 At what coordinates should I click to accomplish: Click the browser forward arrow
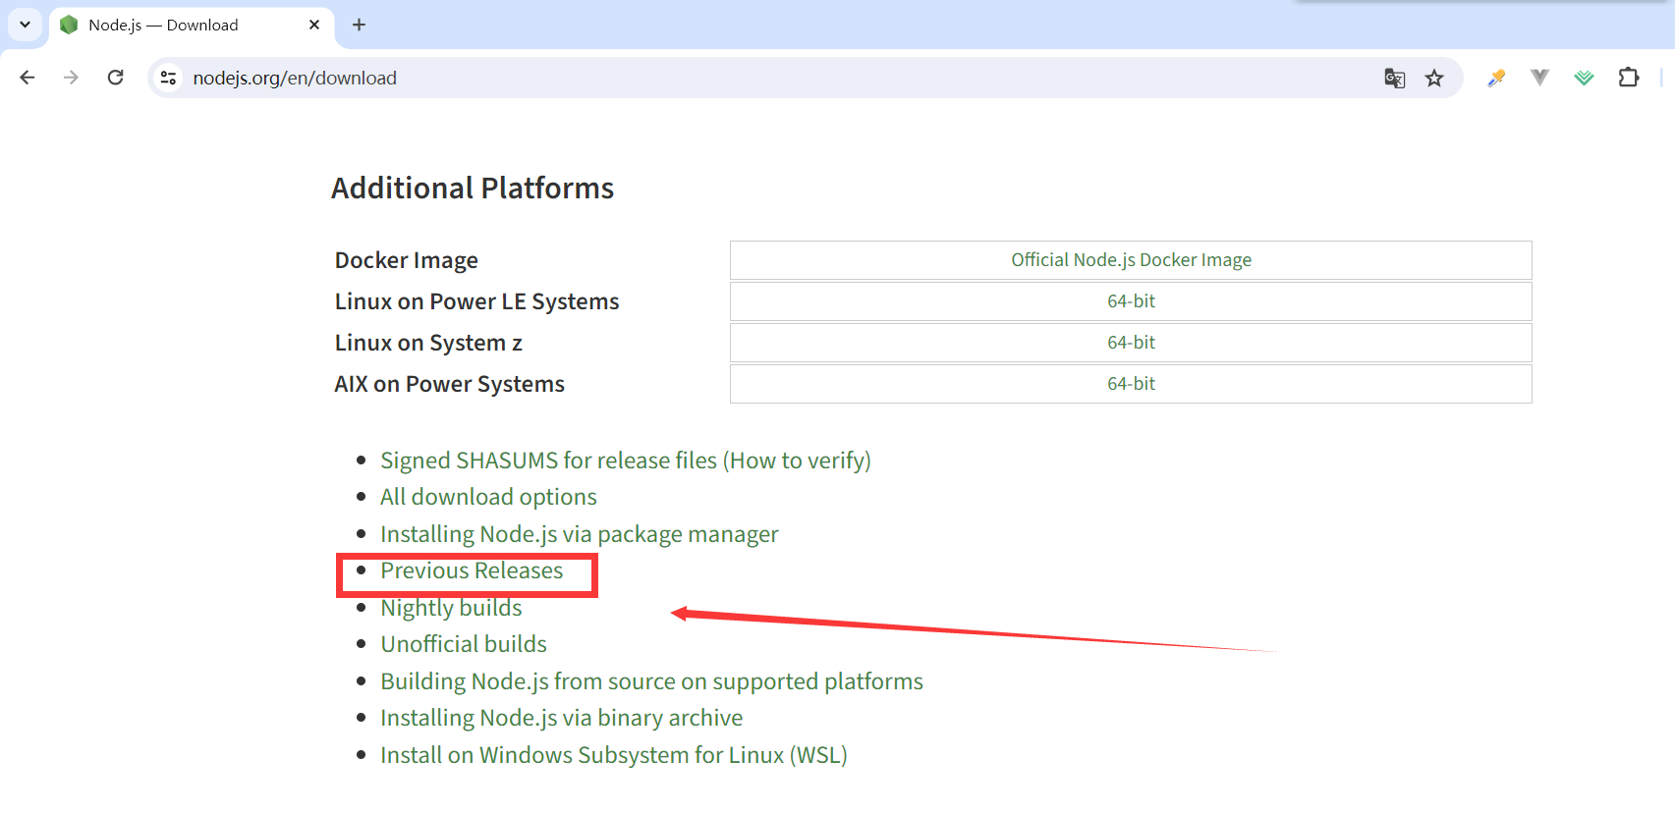pos(71,78)
